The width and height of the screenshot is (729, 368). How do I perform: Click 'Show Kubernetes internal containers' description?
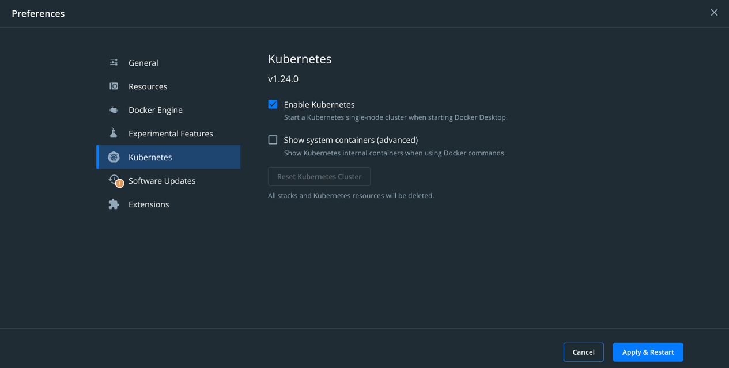(395, 153)
